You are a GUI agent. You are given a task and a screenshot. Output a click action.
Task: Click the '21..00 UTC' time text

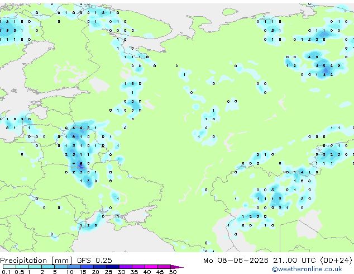coord(294,261)
